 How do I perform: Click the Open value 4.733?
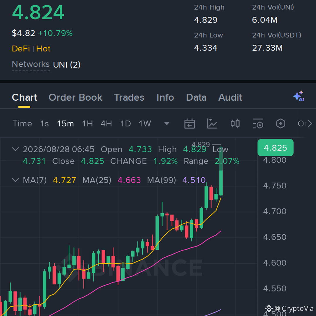point(140,149)
